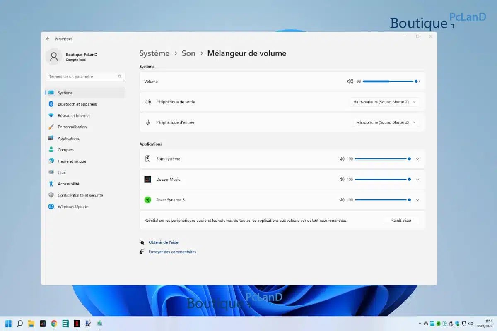Click the OneDrive cloud tray icon
Screen dimensions: 497x331
pos(426,324)
